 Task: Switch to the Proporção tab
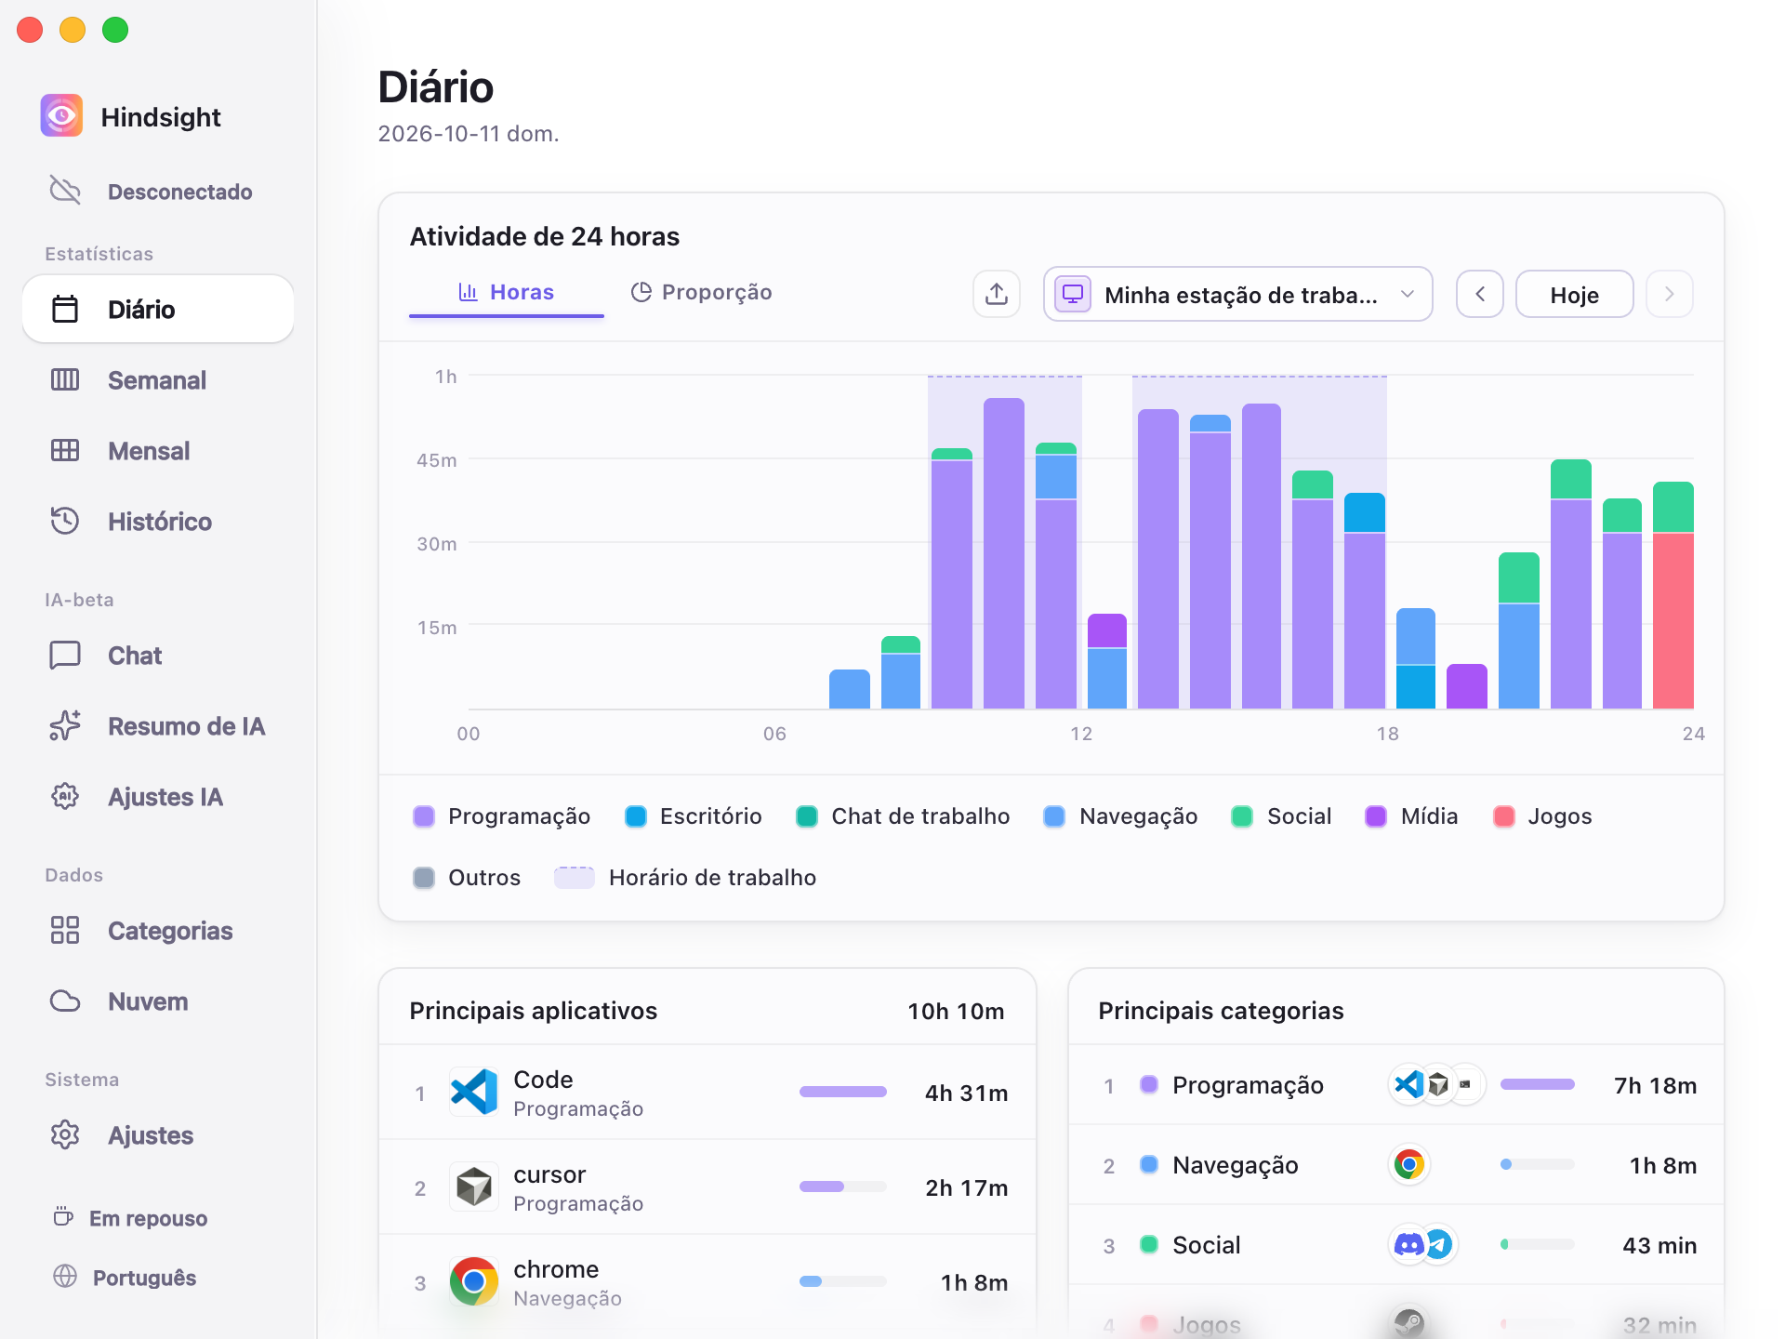click(702, 293)
